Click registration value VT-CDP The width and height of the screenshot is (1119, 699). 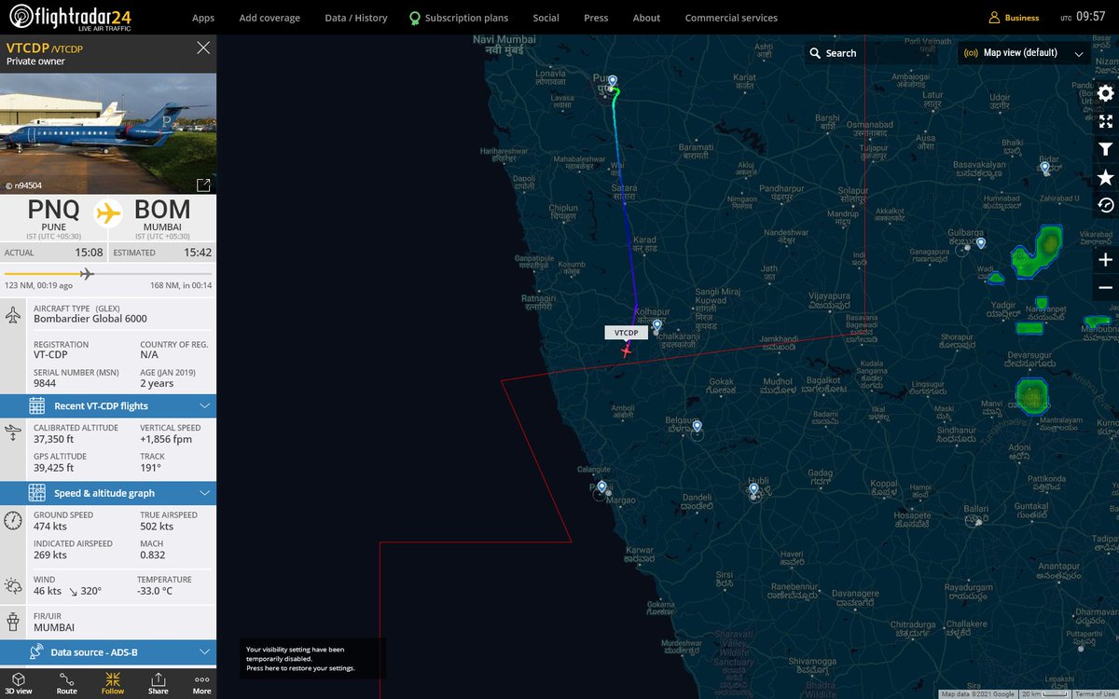point(50,354)
